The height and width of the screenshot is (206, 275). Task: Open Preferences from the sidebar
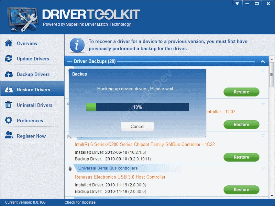(32, 120)
